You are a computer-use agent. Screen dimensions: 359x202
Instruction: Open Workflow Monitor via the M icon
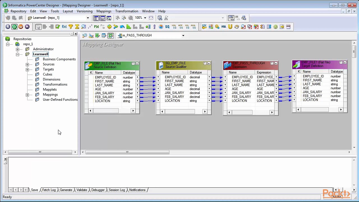(x=27, y=27)
